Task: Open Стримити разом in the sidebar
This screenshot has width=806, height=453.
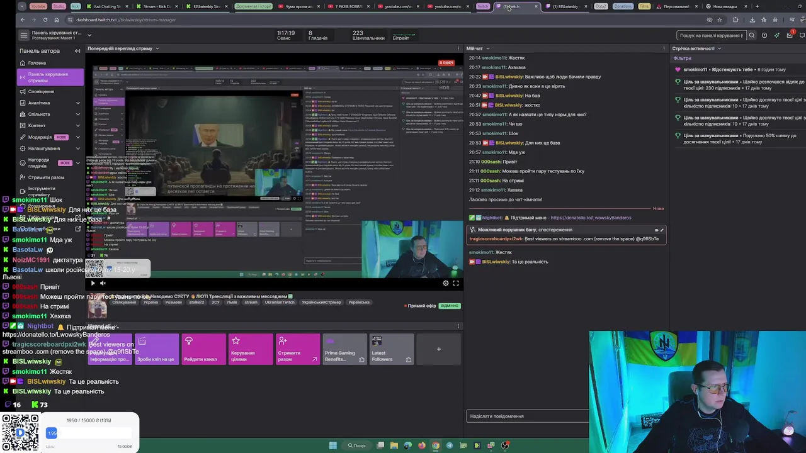Action: 50,177
